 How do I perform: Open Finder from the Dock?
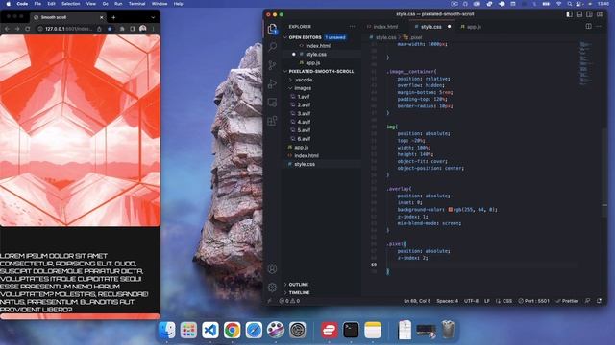point(167,330)
